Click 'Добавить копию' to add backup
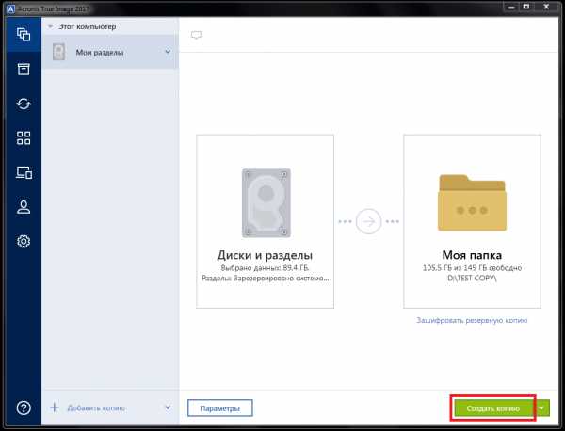This screenshot has height=431, width=565. tap(94, 407)
